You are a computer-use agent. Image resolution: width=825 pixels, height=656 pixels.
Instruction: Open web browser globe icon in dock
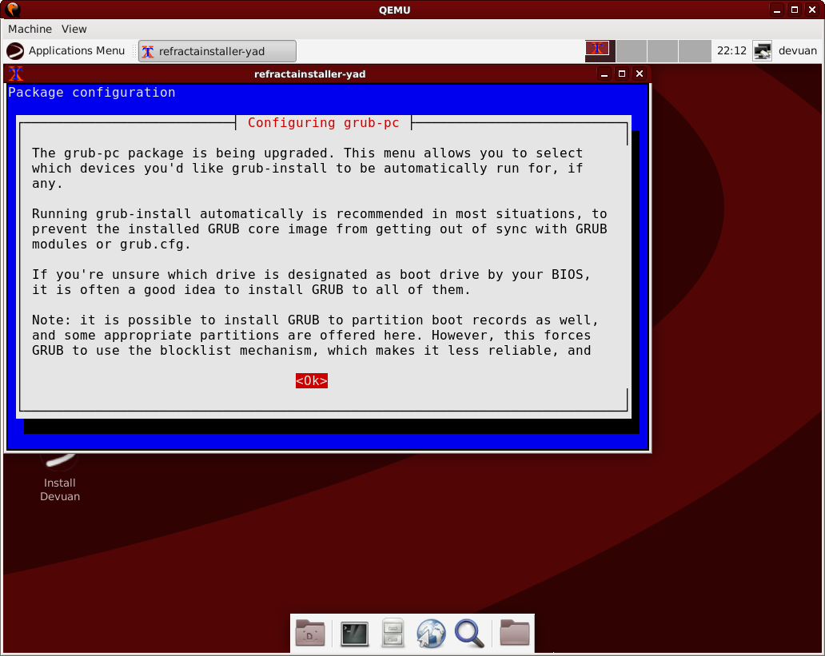tap(431, 634)
